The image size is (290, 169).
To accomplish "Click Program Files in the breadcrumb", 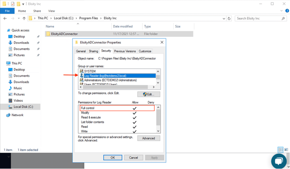I will (x=89, y=18).
